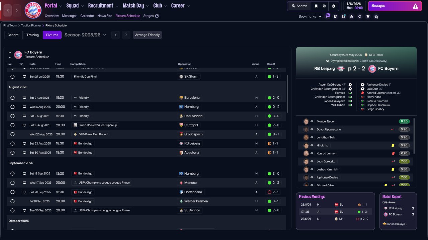Click the SL Benfica club badge icon
Screen dimensions: 428x240
pos(181,210)
